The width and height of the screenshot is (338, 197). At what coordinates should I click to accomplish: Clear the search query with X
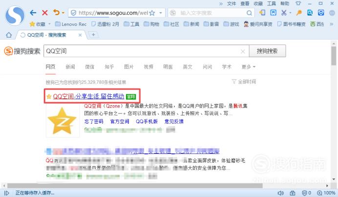[x=243, y=51]
